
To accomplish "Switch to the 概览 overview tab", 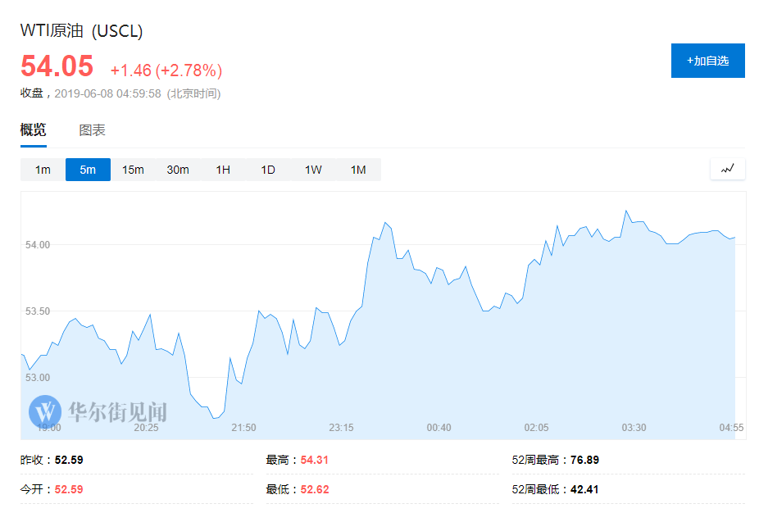I will (33, 129).
